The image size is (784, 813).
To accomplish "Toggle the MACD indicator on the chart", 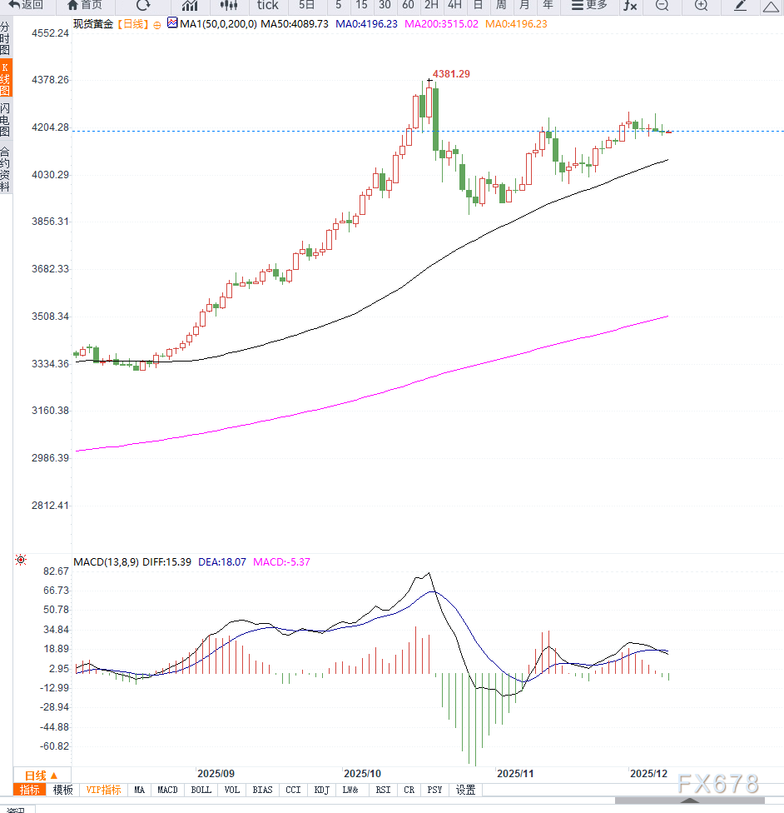I will [x=167, y=790].
